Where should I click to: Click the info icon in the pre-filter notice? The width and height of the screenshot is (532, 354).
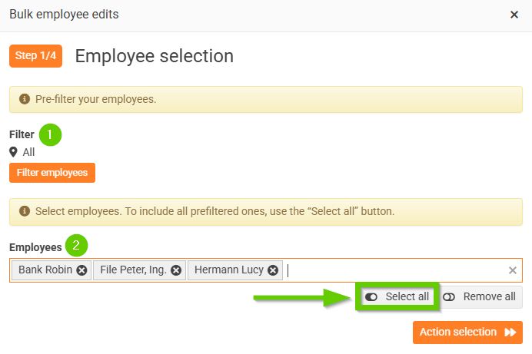click(24, 99)
